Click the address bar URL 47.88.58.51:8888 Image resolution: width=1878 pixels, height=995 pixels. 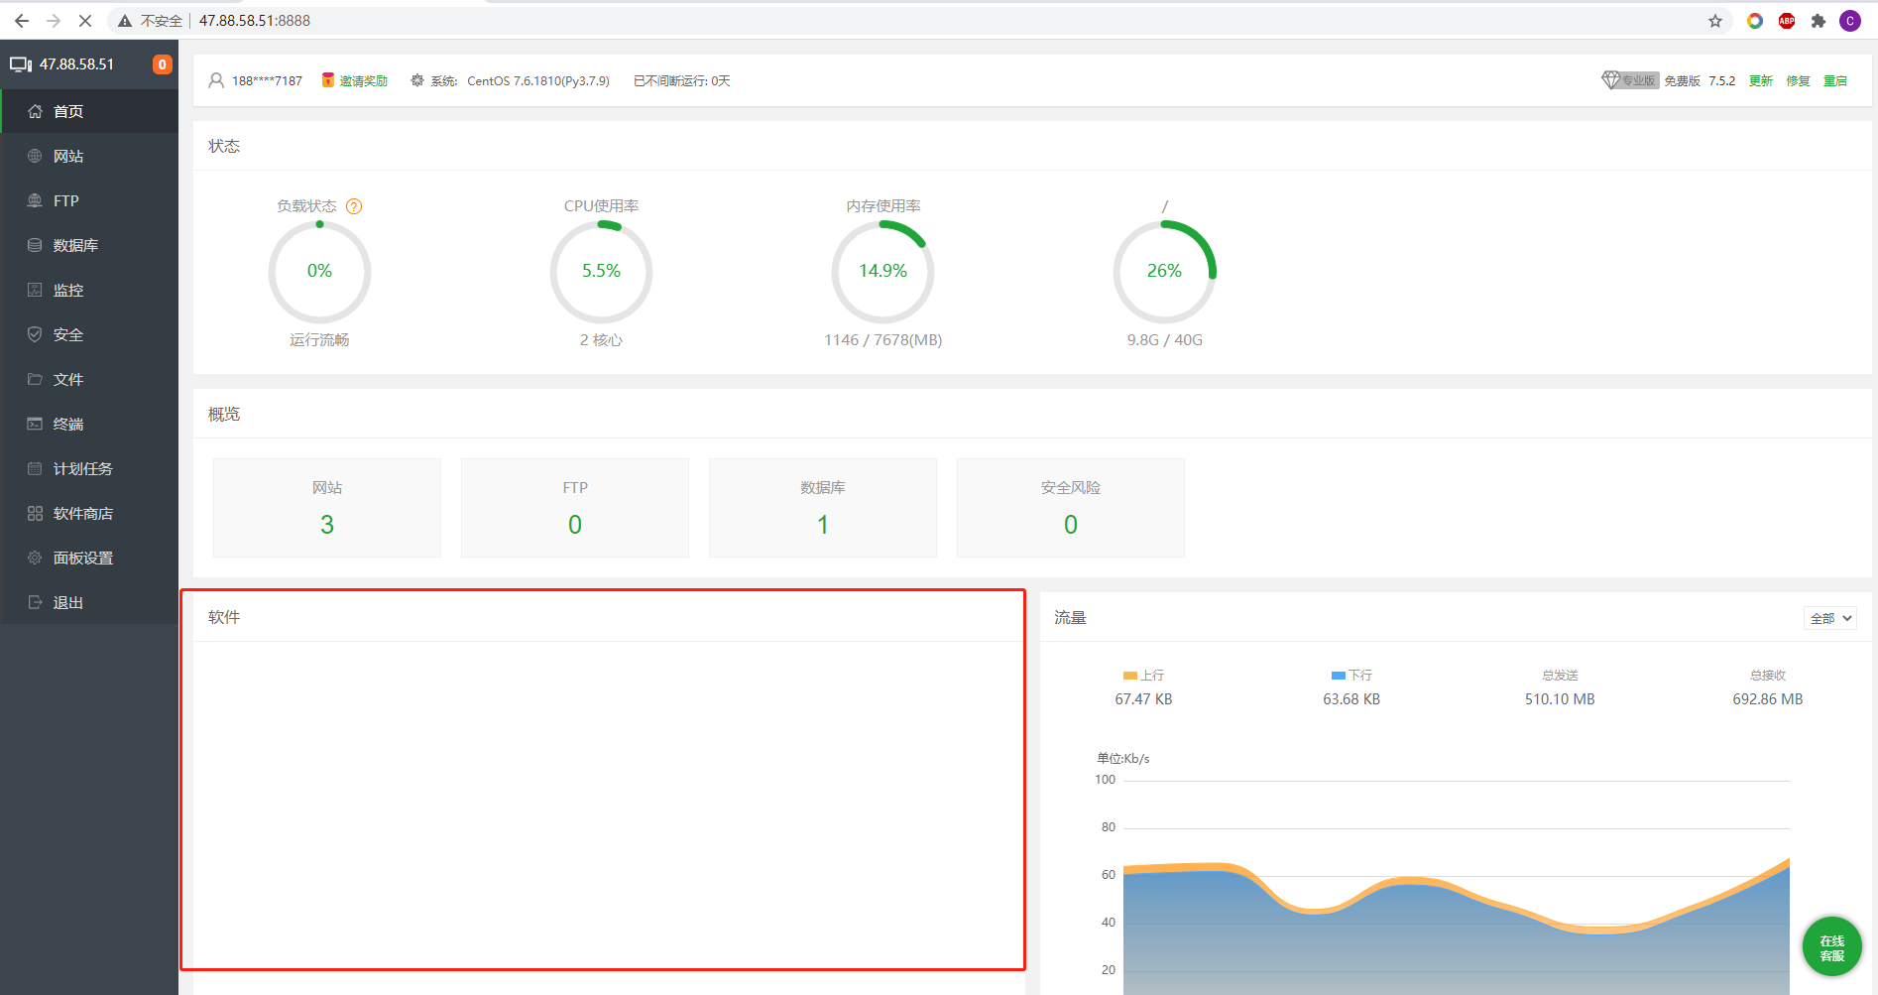click(255, 21)
